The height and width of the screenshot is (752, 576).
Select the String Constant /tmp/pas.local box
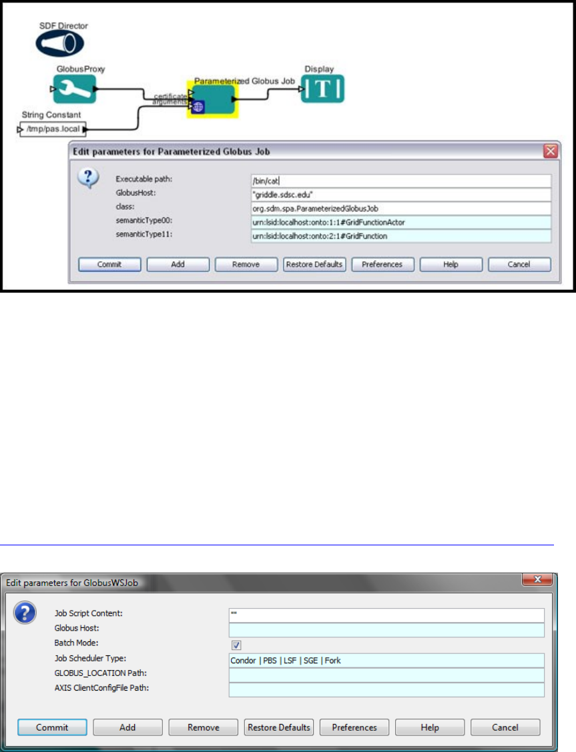click(x=53, y=129)
